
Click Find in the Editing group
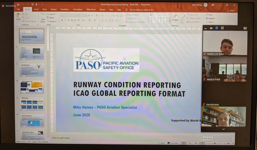[x=209, y=15]
